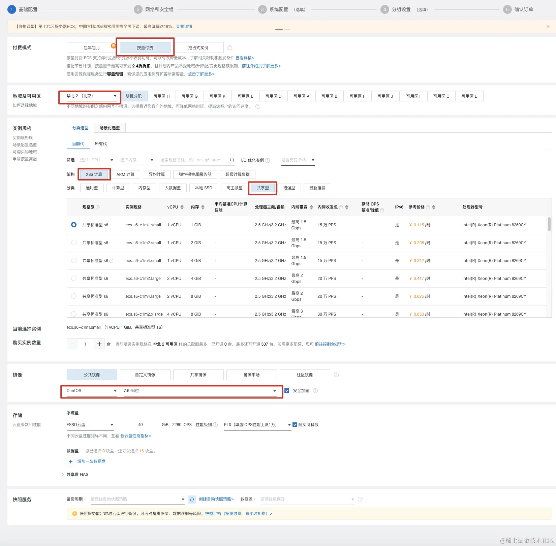Select the 当前代 tab
556x546 pixels.
(78, 144)
